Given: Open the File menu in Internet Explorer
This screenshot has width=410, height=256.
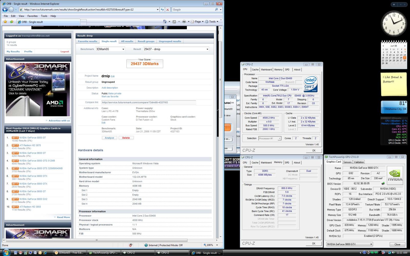Looking at the screenshot, I should pos(6,16).
